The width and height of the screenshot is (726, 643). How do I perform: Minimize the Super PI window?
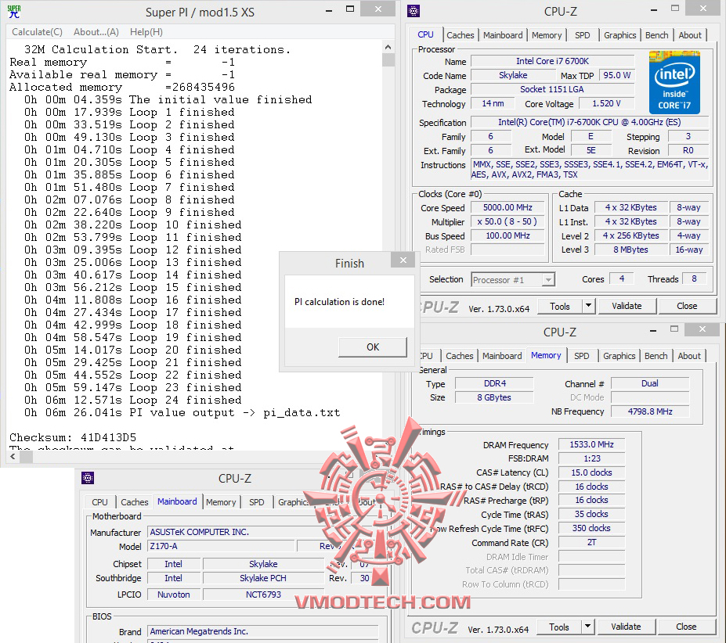329,11
